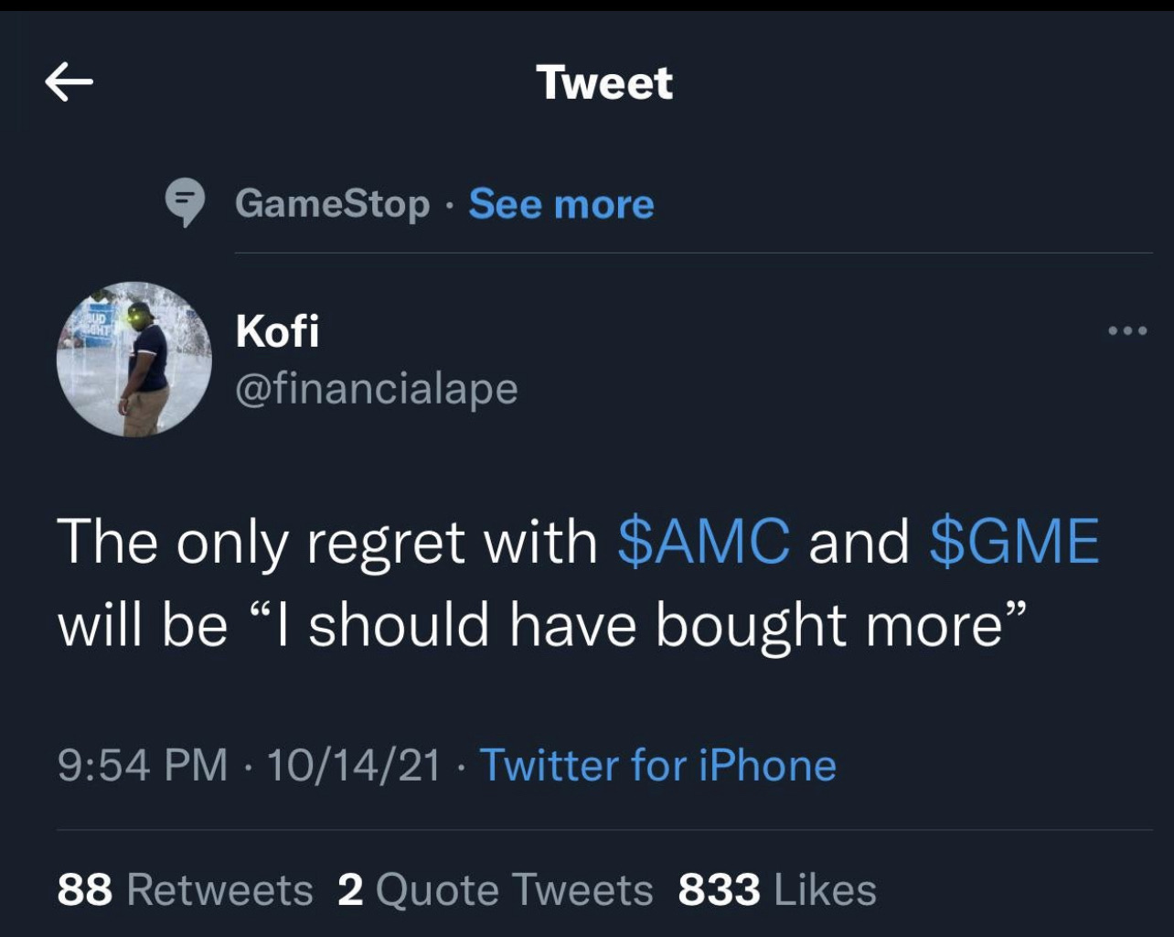Click the 9:54 PM timestamp
The width and height of the screenshot is (1174, 937).
(x=143, y=765)
